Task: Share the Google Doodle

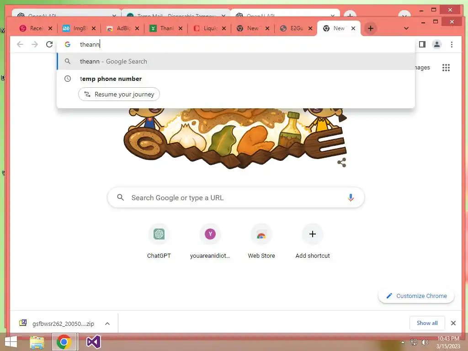Action: pos(341,162)
